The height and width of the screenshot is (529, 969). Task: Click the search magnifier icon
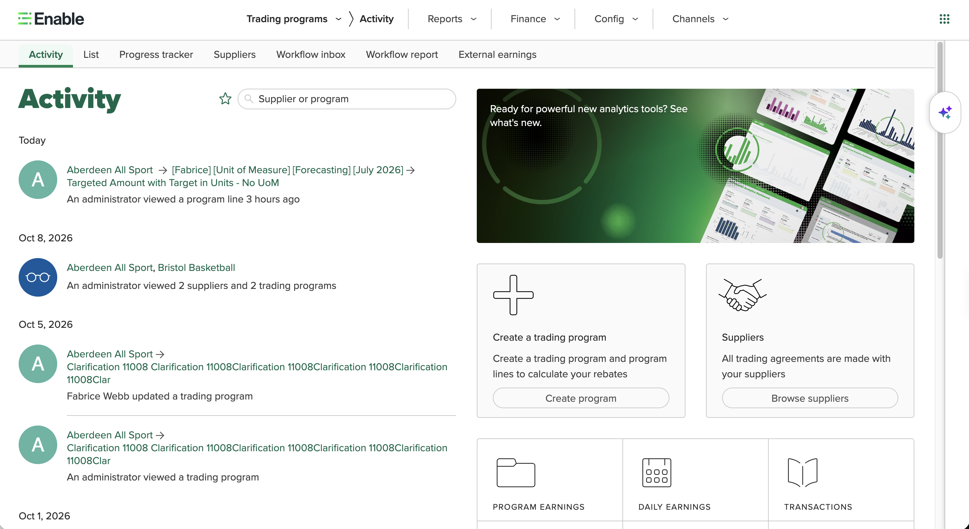249,99
